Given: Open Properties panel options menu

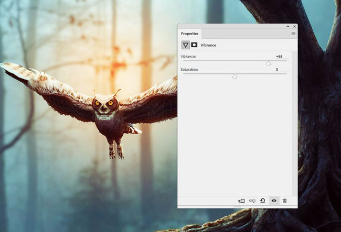Looking at the screenshot, I should (293, 34).
